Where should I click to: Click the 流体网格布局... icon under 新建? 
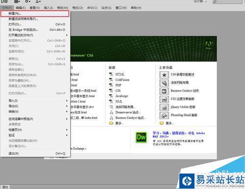pos(111,107)
